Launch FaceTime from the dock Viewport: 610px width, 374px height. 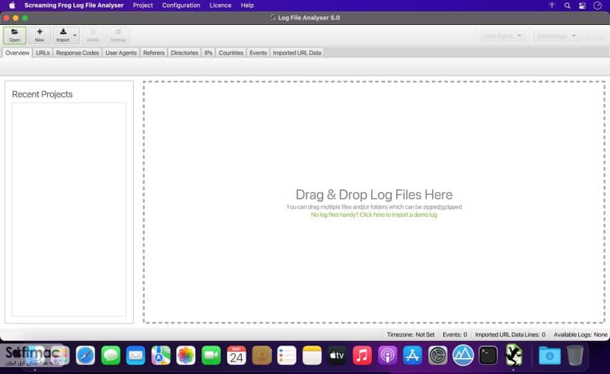[211, 355]
